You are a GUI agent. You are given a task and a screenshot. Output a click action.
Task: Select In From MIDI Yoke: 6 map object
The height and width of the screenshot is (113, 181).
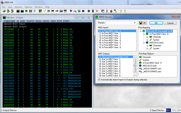pos(152,63)
